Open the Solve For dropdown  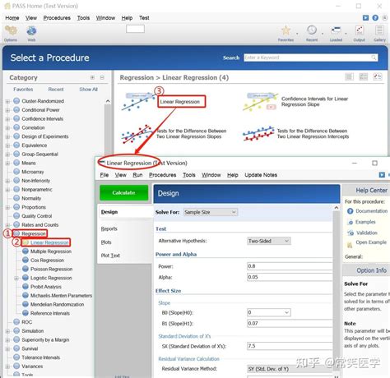(x=210, y=212)
